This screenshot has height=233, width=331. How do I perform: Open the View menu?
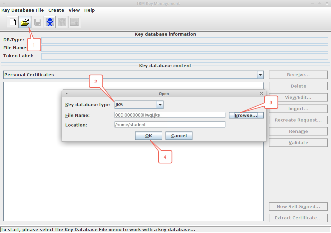(74, 10)
